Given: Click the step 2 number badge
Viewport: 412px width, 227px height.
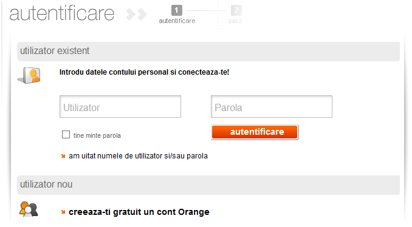Looking at the screenshot, I should coord(236,10).
